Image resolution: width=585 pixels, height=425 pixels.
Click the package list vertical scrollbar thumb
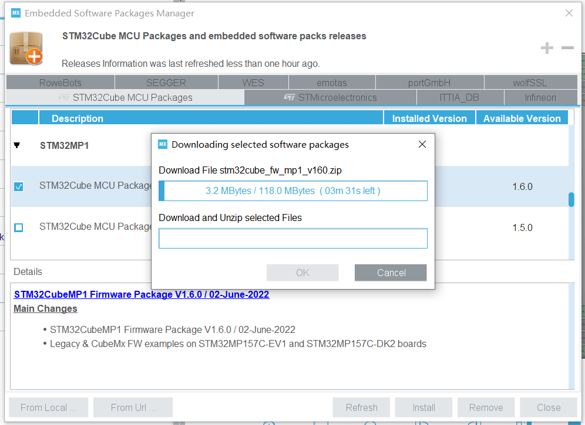[x=571, y=199]
